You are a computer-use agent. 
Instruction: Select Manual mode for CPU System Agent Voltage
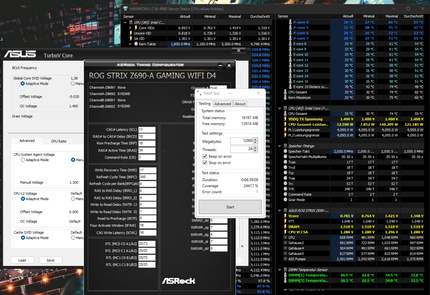73,160
